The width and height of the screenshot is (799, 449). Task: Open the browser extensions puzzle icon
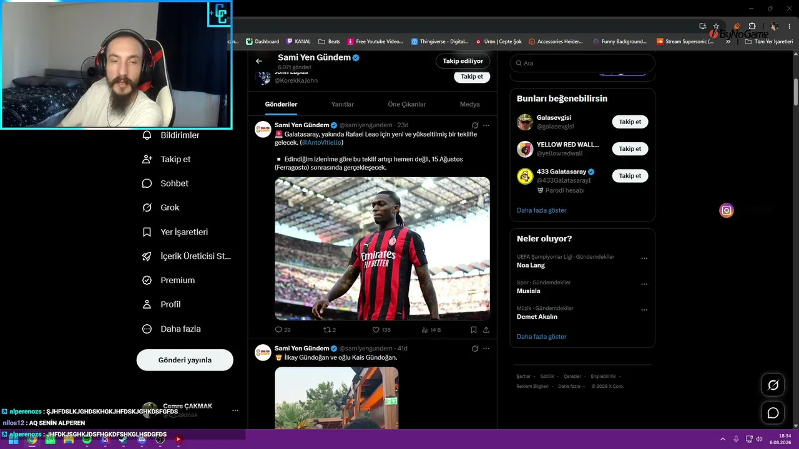pyautogui.click(x=752, y=26)
